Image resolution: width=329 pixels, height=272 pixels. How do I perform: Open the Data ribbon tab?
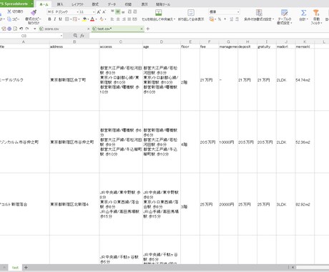pos(112,4)
